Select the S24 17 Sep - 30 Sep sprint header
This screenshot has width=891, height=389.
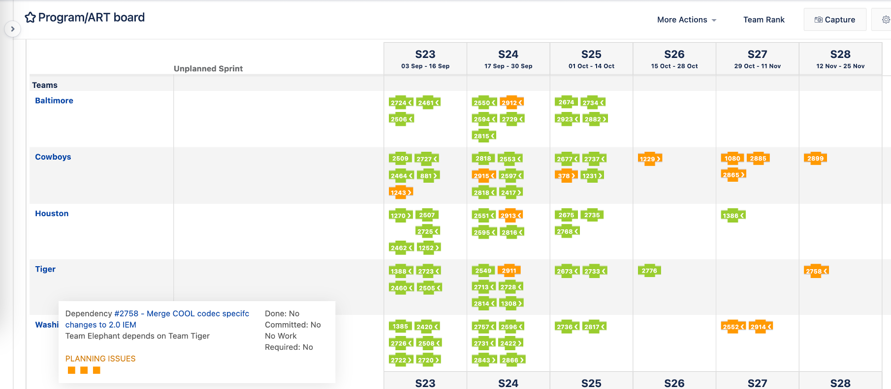pos(509,59)
